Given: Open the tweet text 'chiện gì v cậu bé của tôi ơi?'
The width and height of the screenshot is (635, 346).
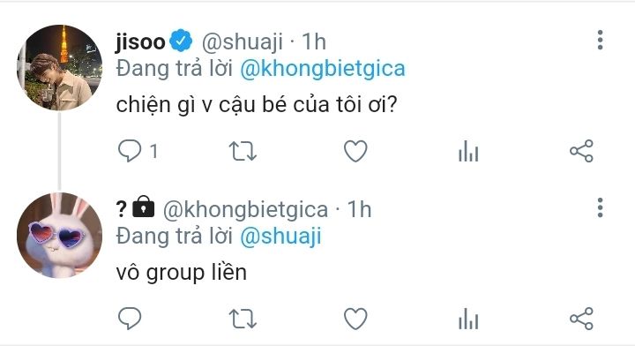Looking at the screenshot, I should 257,104.
